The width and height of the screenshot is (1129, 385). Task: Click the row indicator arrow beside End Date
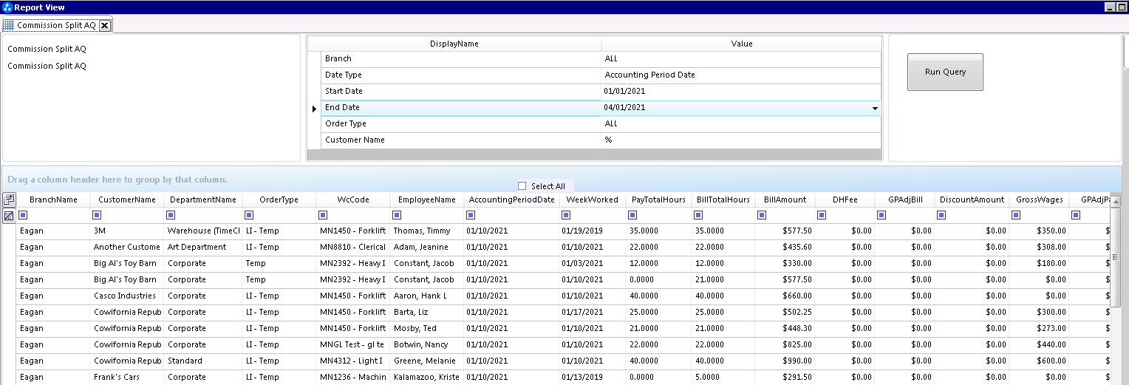click(315, 109)
